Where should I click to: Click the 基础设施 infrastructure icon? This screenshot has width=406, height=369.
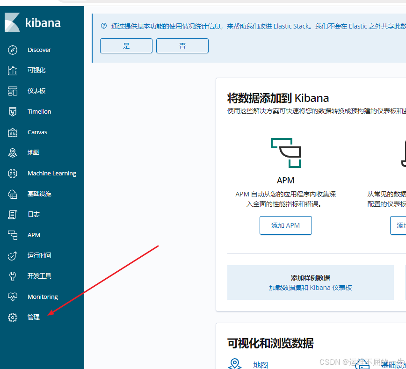coord(13,194)
